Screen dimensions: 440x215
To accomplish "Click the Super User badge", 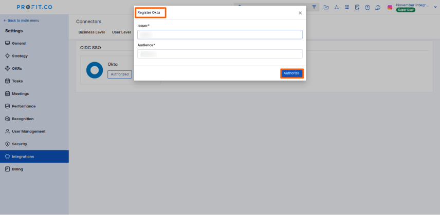I will coord(406,10).
